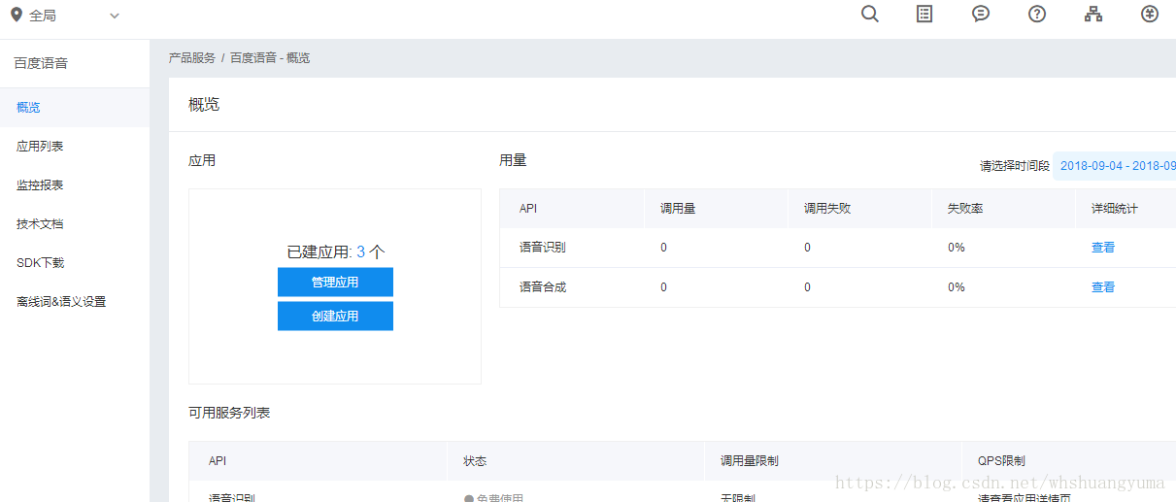Image resolution: width=1176 pixels, height=502 pixels.
Task: Open 监控报表 in the sidebar
Action: coord(75,184)
